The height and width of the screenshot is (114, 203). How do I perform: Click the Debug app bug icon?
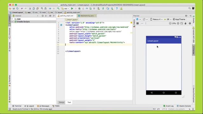pyautogui.click(x=80, y=9)
